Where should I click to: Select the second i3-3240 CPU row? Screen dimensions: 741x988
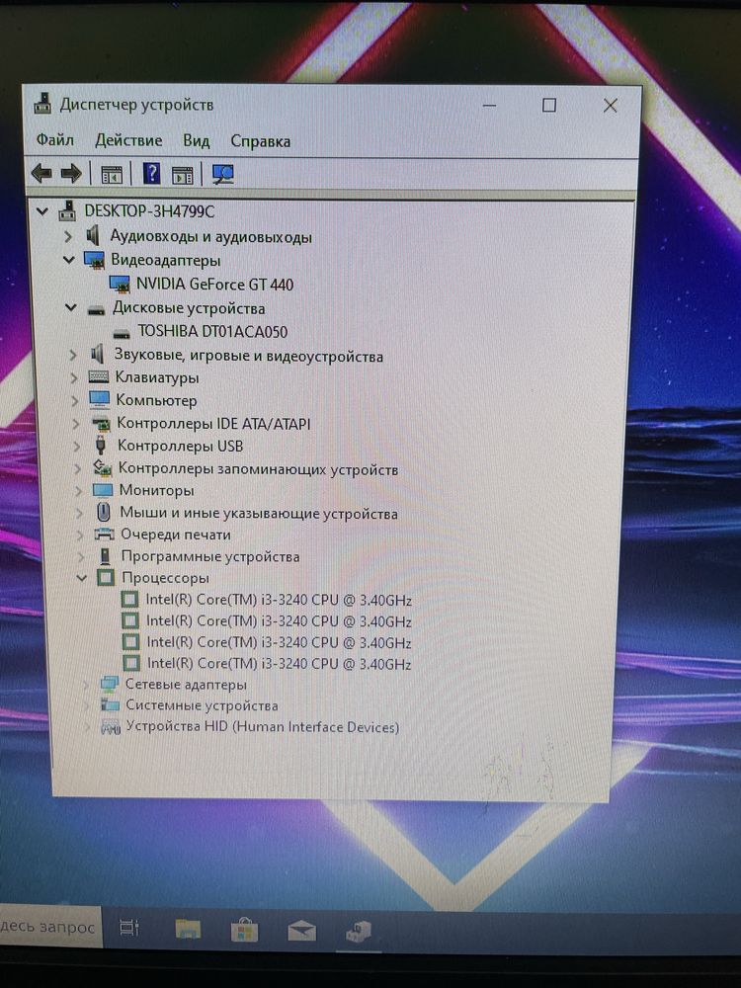pyautogui.click(x=267, y=621)
